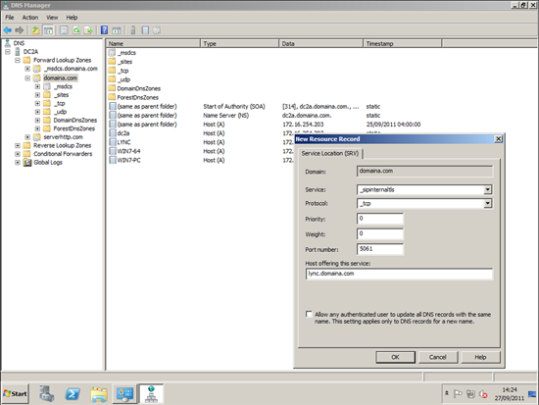This screenshot has height=405, width=539.
Task: Collapse the domaina.com zone node
Action: coord(27,78)
